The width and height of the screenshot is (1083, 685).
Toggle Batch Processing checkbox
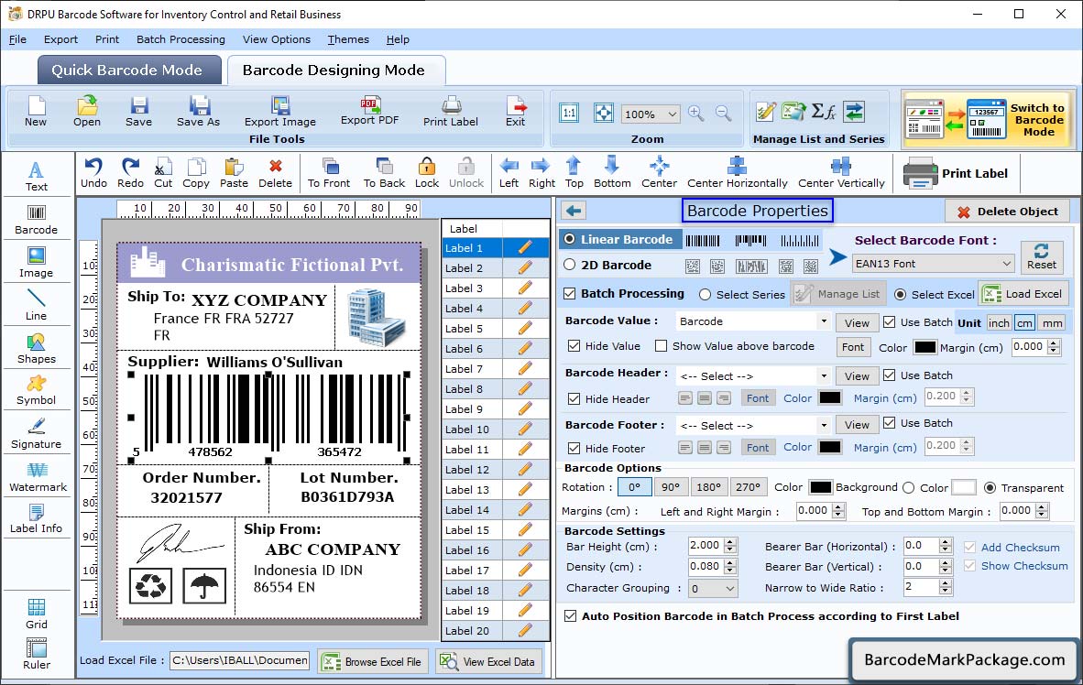[570, 293]
